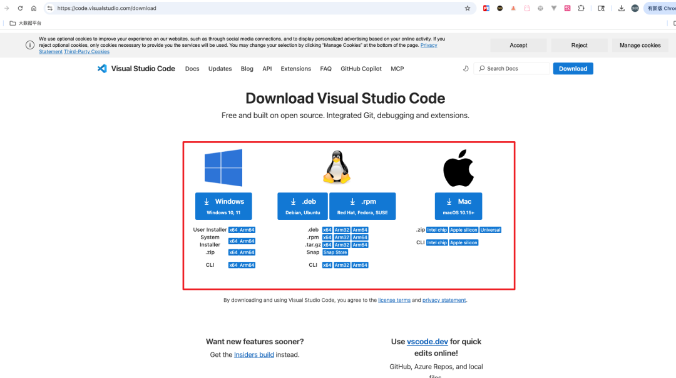
Task: Toggle the site dark theme moon icon
Action: pos(466,69)
